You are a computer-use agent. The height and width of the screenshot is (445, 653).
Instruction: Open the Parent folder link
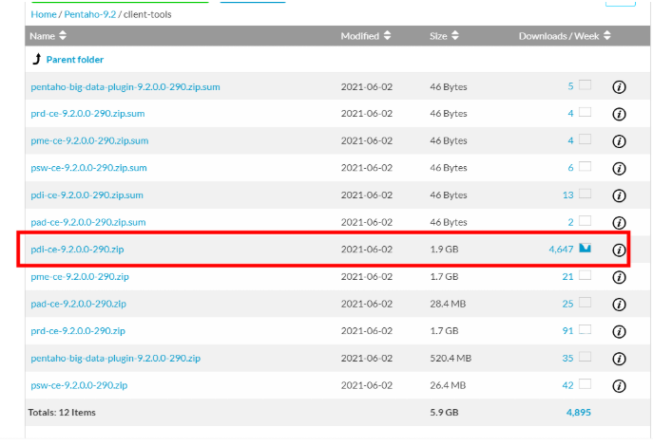pyautogui.click(x=75, y=60)
